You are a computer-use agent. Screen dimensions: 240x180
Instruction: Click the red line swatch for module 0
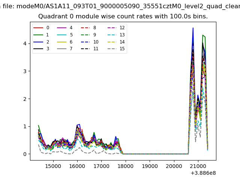[x=38, y=28]
